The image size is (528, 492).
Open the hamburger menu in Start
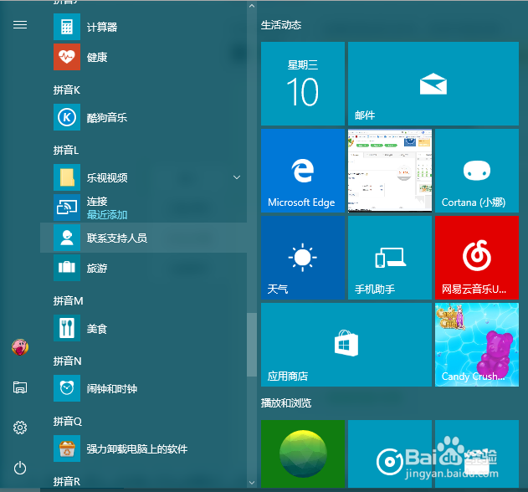[20, 24]
